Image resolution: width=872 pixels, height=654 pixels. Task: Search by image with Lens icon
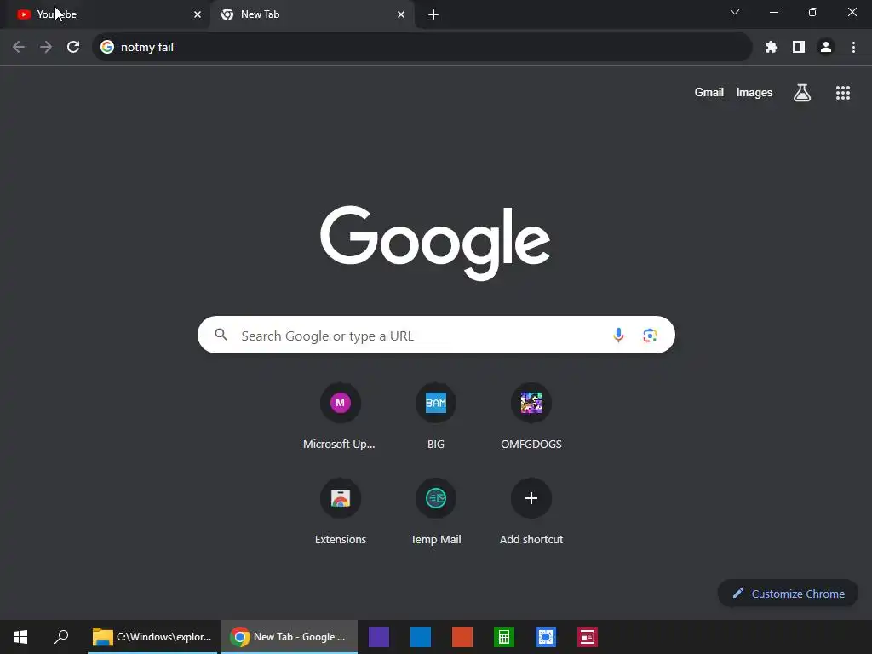coord(650,336)
